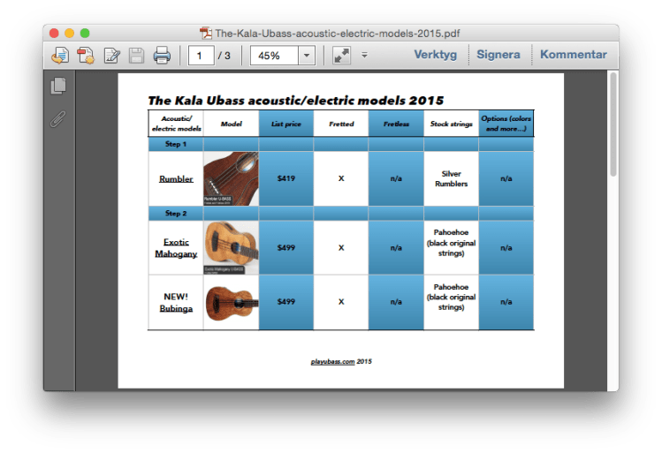Click the vertical scrollbar on the right
The image size is (662, 453).
(613, 124)
